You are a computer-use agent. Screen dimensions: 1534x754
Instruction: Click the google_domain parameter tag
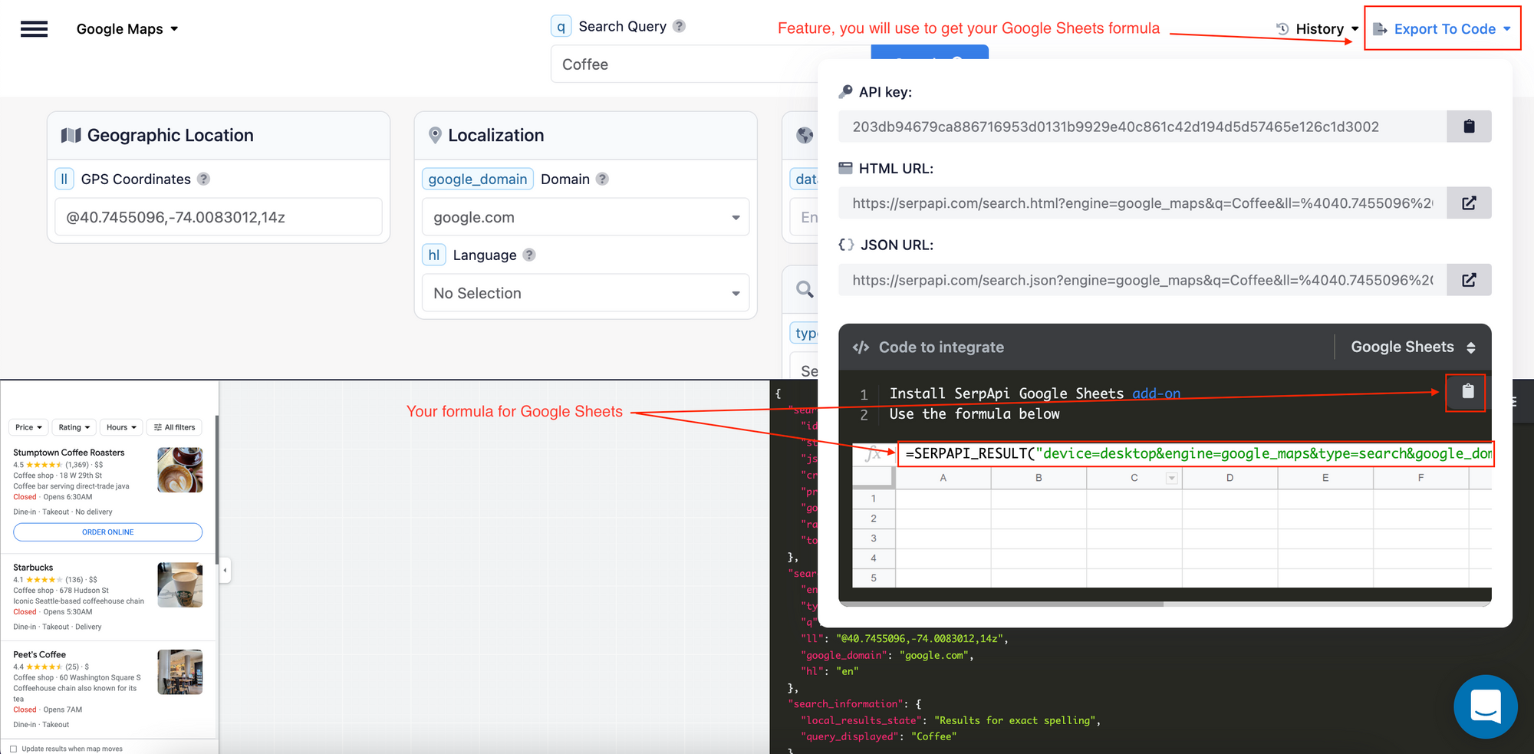(477, 179)
